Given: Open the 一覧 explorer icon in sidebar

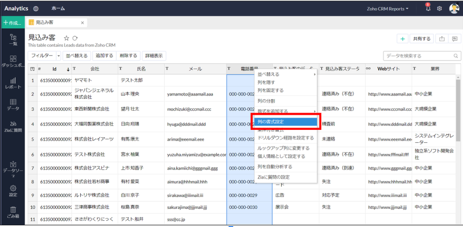Looking at the screenshot, I should (13, 40).
